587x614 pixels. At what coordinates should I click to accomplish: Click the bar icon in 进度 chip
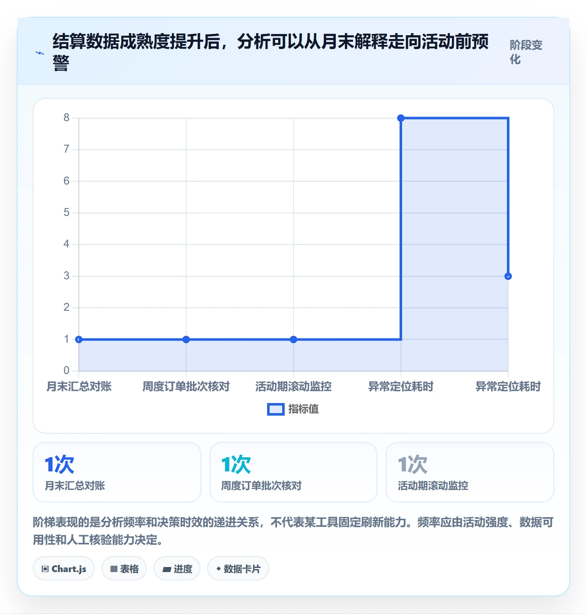pyautogui.click(x=167, y=570)
